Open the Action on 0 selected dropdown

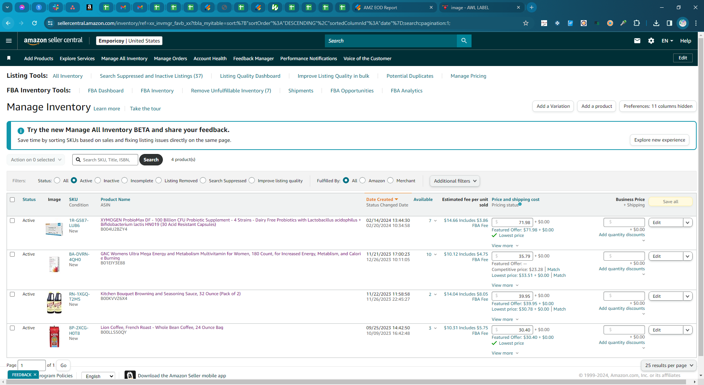36,160
